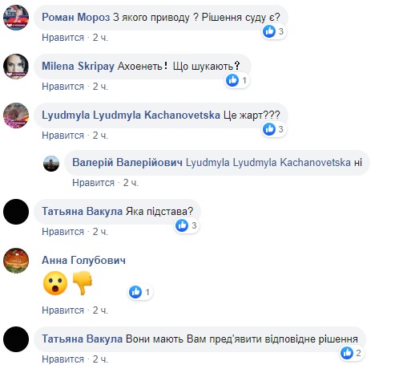
Task: Click the Lyudmyla Kachanovetska mention in the reply
Action: point(268,162)
